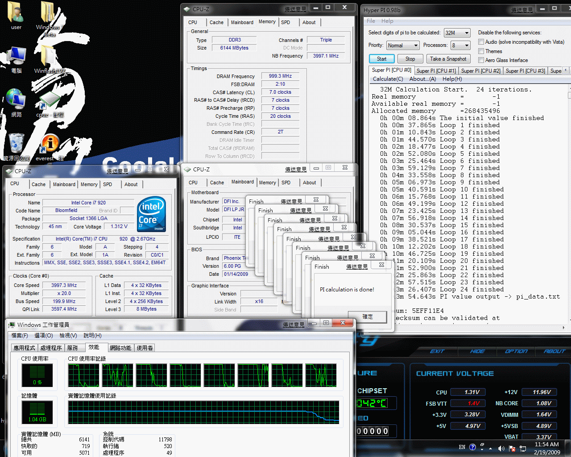Click 傳送意見 link on Hyper PI title bar
The height and width of the screenshot is (457, 571).
(x=522, y=10)
